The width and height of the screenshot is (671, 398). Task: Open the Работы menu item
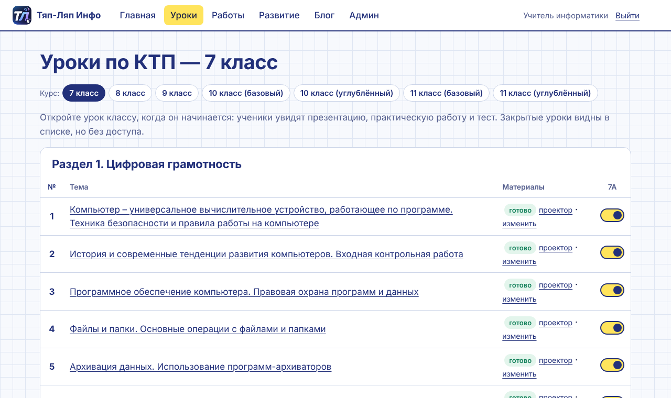tap(228, 15)
